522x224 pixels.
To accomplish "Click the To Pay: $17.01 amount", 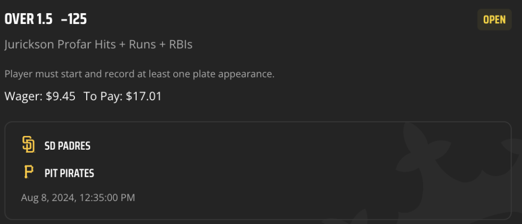I will (x=122, y=96).
